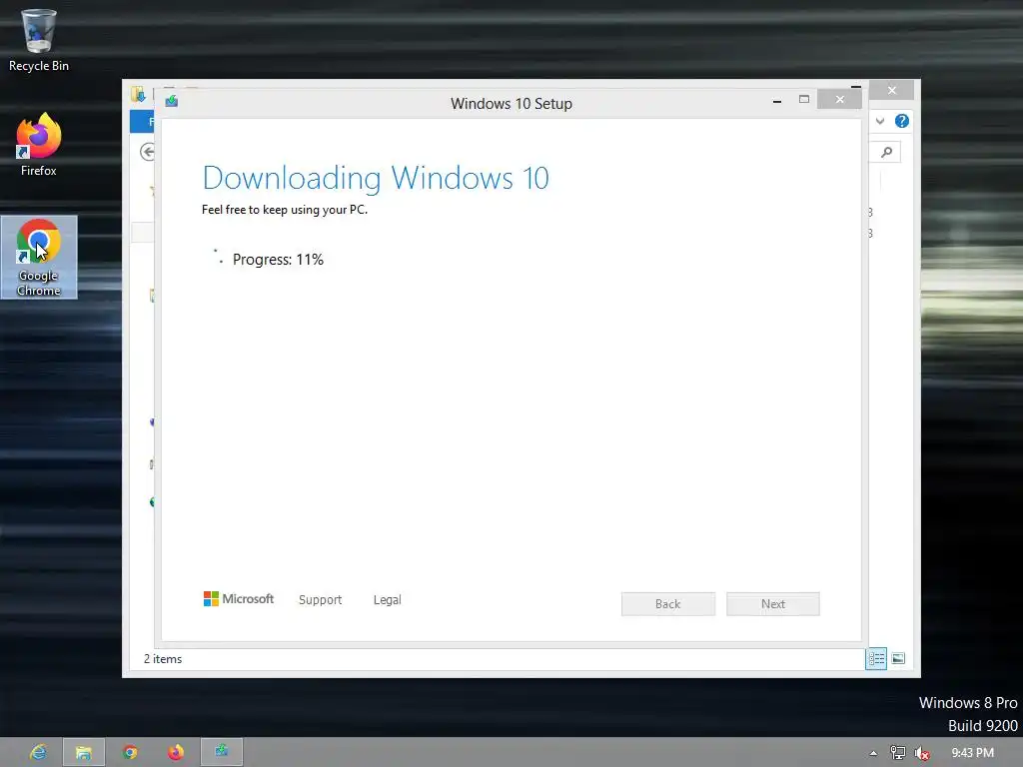
Task: Click the Downloading Windows 10 heading
Action: tap(376, 178)
